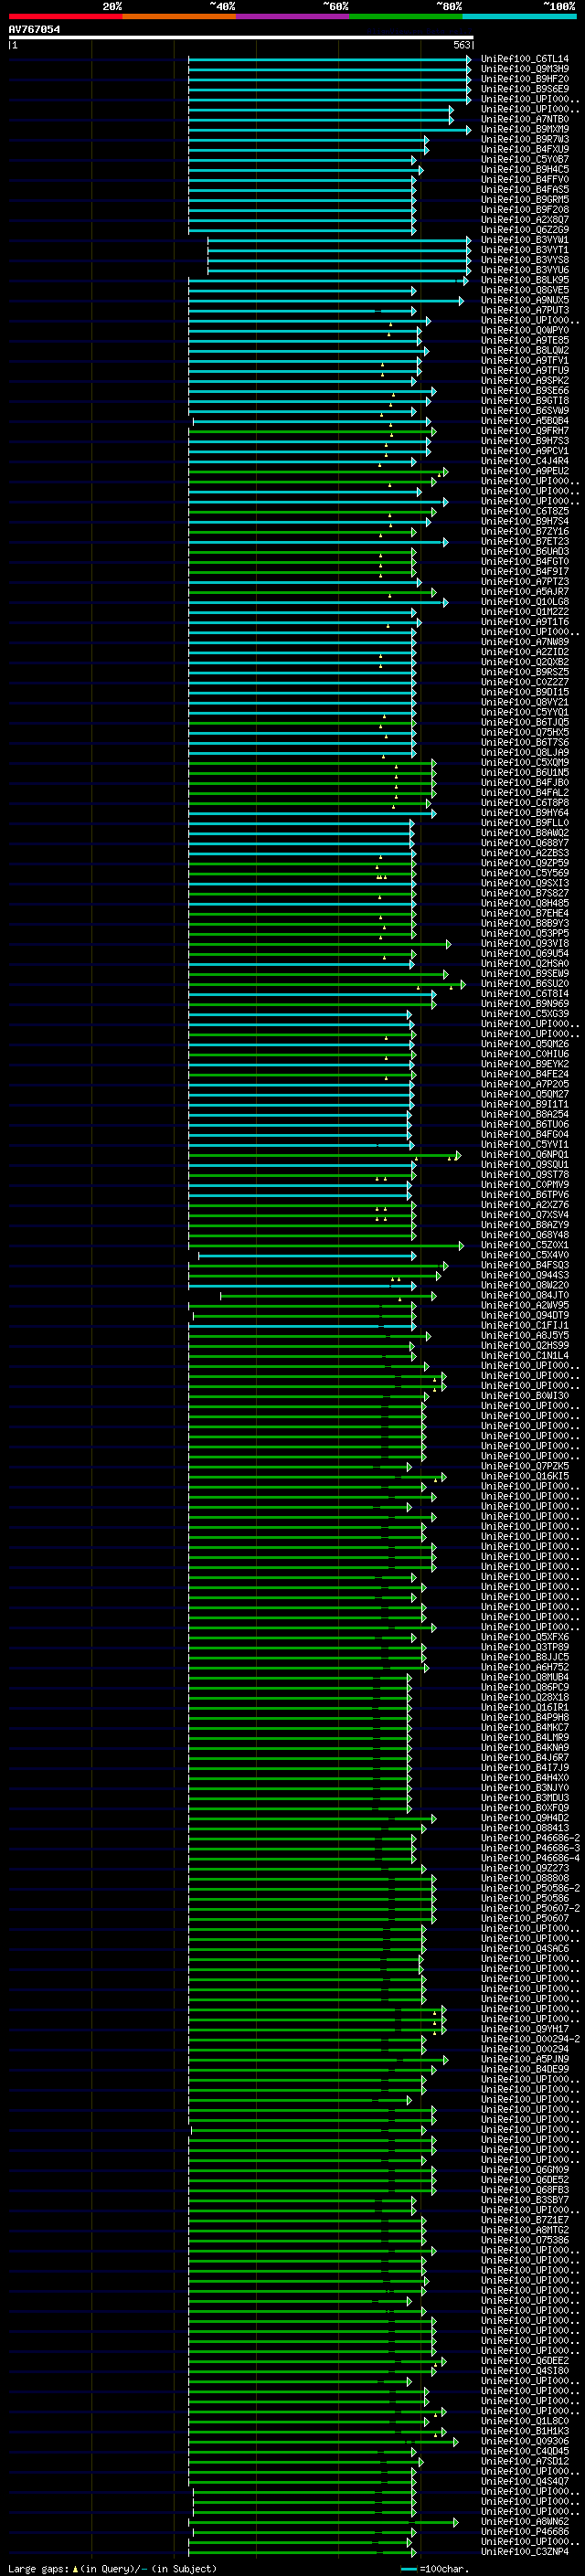Pick the UniRef100_C4QD45 label
The height and width of the screenshot is (2576, 585).
coord(525,2451)
